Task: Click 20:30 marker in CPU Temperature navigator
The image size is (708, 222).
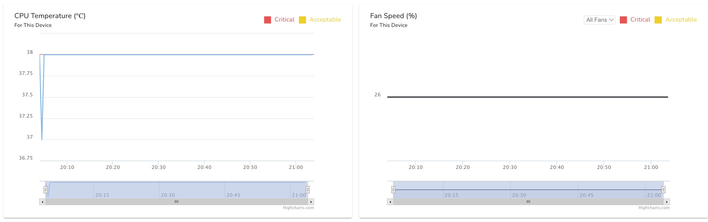Action: [168, 195]
